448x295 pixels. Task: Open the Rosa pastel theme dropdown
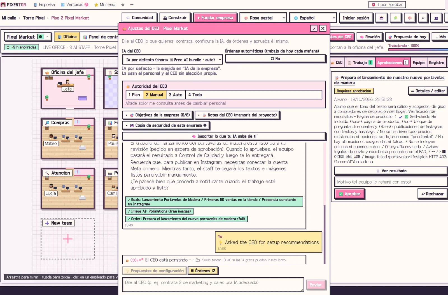tap(263, 18)
